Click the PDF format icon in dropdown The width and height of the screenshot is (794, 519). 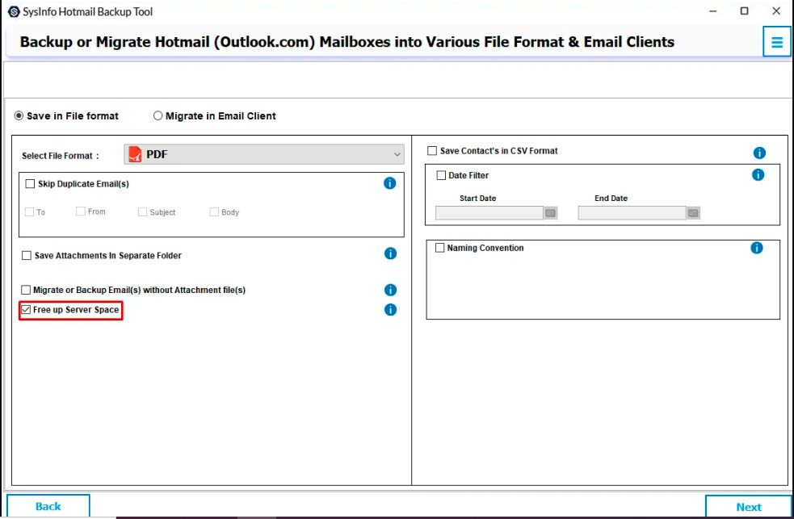[x=135, y=154]
